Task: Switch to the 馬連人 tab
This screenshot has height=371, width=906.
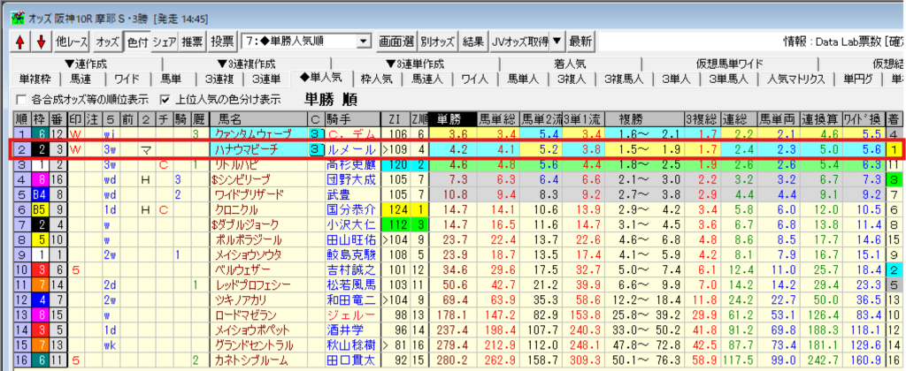Action: coord(426,79)
